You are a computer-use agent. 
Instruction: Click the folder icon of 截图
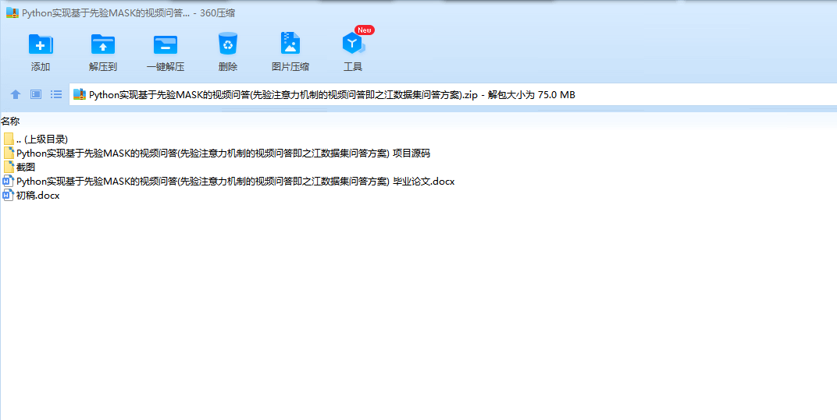(9, 168)
